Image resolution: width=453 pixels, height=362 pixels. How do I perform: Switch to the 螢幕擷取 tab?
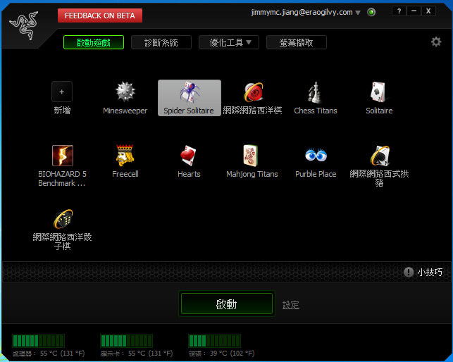pos(297,42)
